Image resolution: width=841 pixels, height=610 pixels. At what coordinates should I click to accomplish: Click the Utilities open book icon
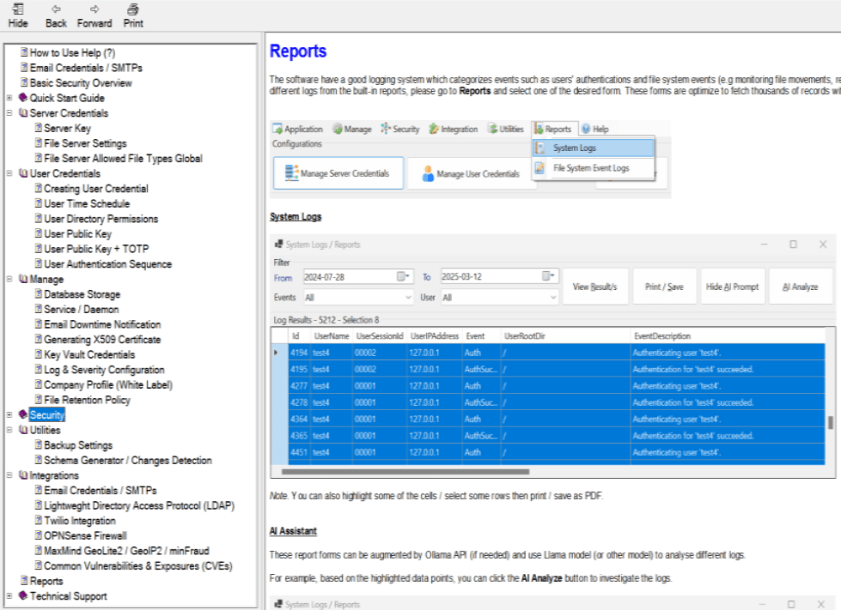pos(23,430)
